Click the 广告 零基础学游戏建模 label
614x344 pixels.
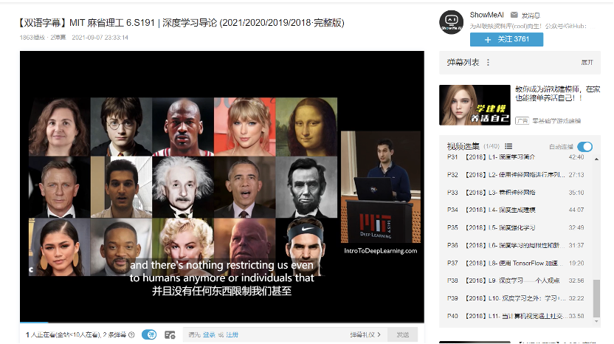(x=548, y=120)
